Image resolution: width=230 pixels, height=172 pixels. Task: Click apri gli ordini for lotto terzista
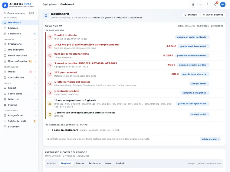click(x=199, y=84)
